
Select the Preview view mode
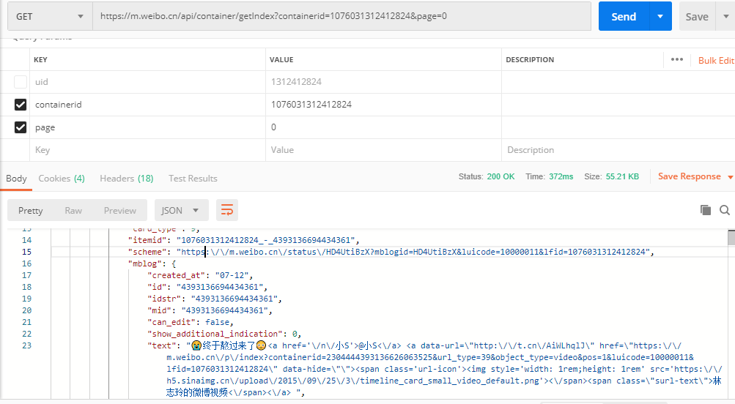pos(120,211)
